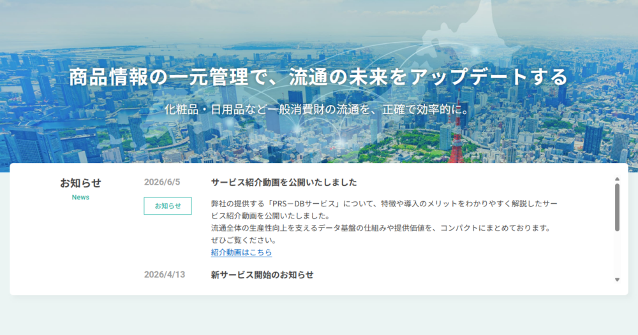Viewport: 638px width, 335px height.
Task: Click the news scrollbar down arrow
Action: click(x=617, y=280)
